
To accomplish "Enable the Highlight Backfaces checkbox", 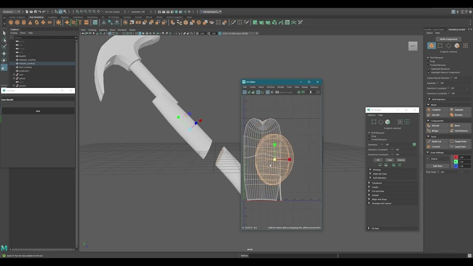I will click(x=430, y=69).
